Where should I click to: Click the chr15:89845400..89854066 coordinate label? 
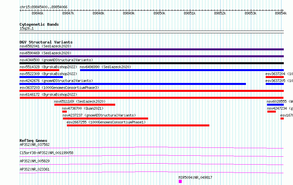point(43,7)
